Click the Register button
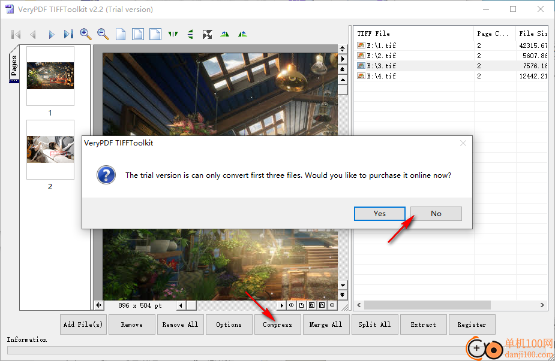555x361 pixels. click(x=472, y=324)
